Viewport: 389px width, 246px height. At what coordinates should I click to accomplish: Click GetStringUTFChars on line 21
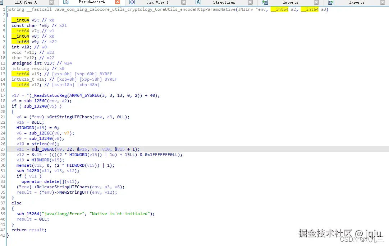[x=70, y=117]
